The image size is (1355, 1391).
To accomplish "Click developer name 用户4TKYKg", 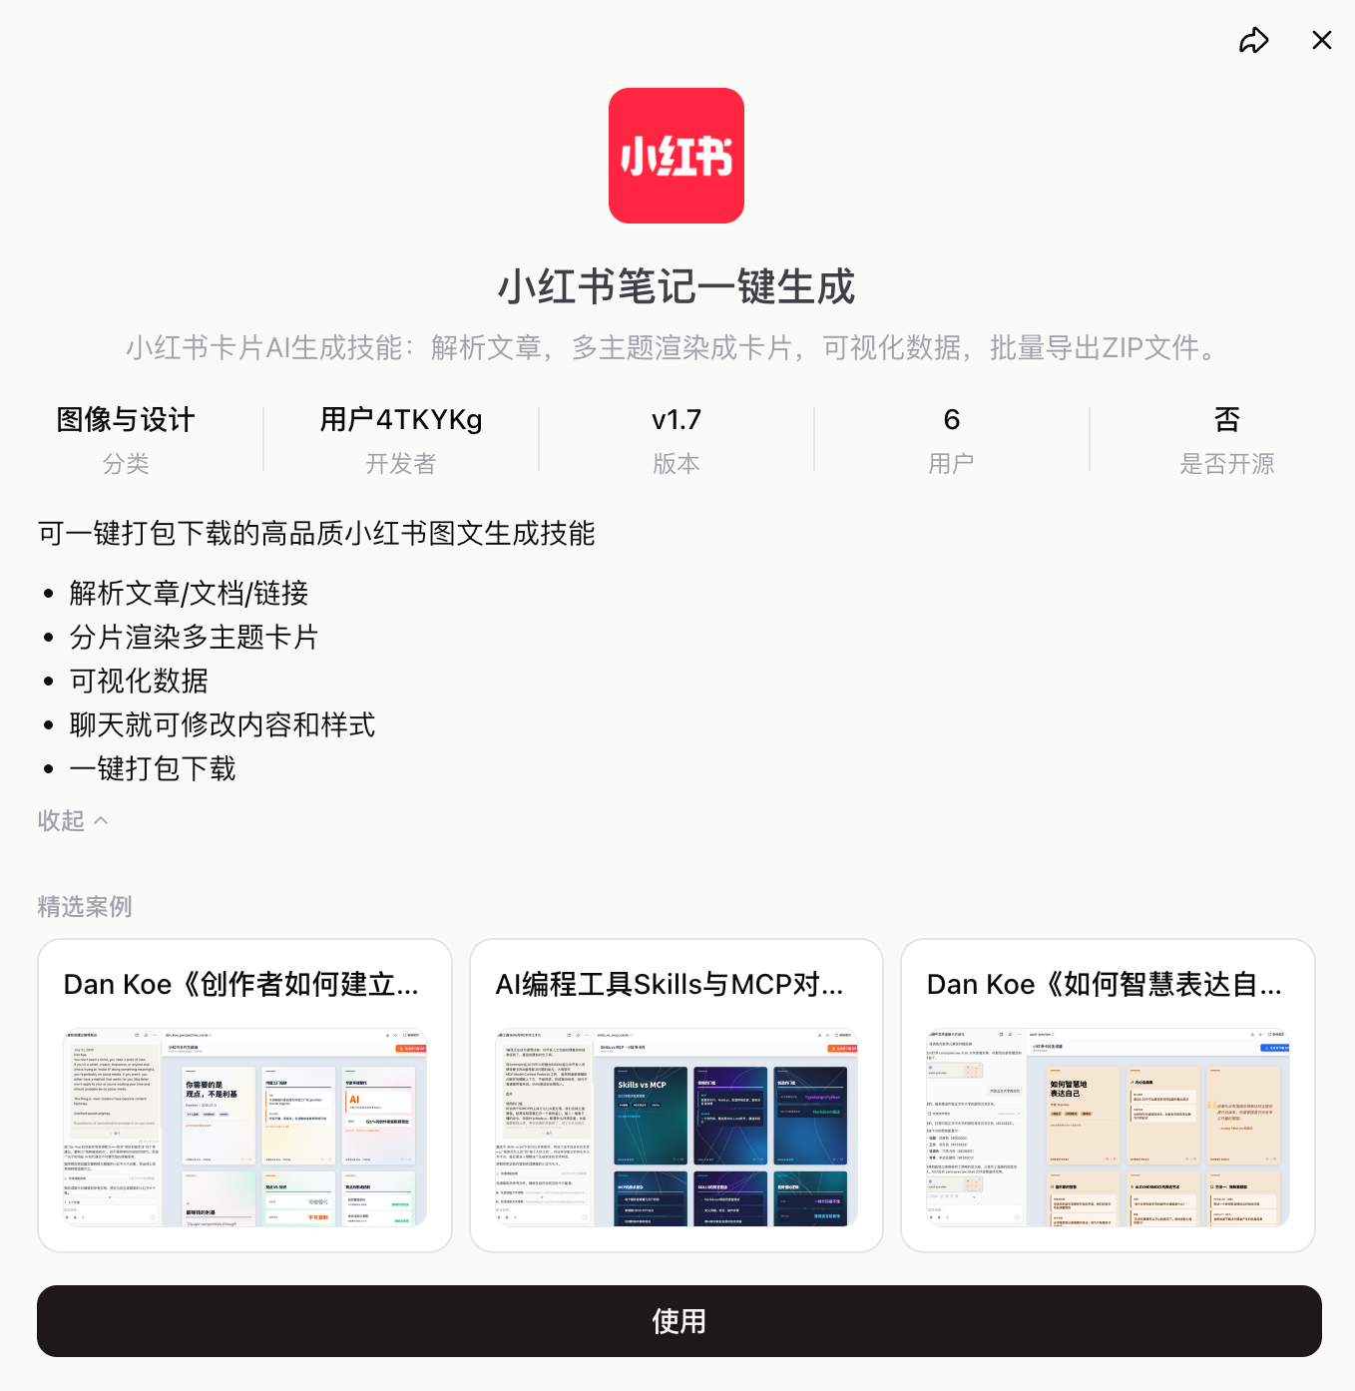I will coord(401,420).
